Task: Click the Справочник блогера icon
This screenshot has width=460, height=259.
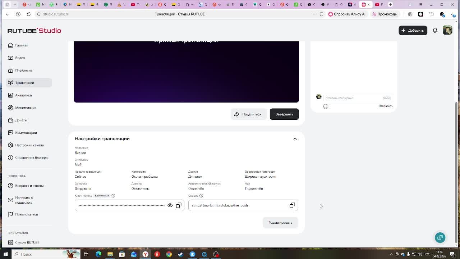Action: (10, 158)
